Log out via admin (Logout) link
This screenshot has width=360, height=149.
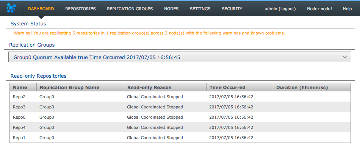280,9
